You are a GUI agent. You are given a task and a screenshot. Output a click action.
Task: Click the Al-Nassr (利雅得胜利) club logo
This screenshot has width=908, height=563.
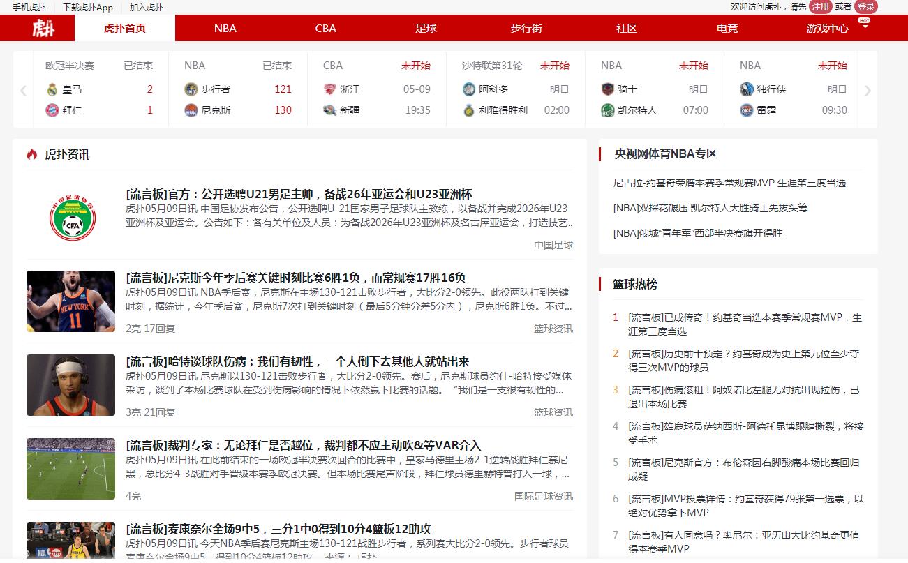pos(468,110)
